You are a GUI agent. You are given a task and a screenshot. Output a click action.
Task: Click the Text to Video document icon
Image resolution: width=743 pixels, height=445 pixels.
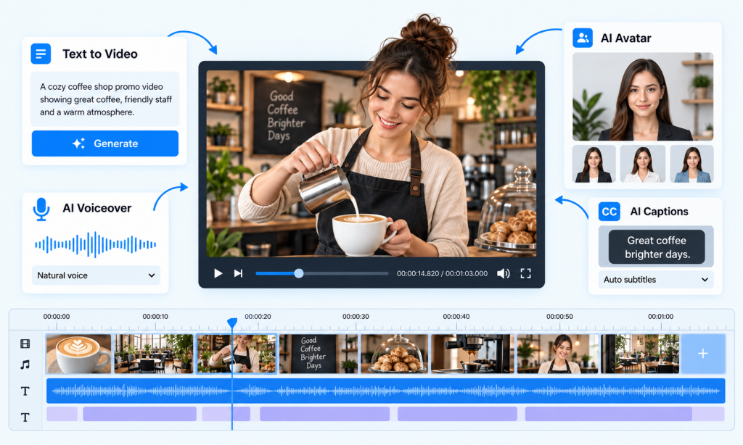click(41, 54)
